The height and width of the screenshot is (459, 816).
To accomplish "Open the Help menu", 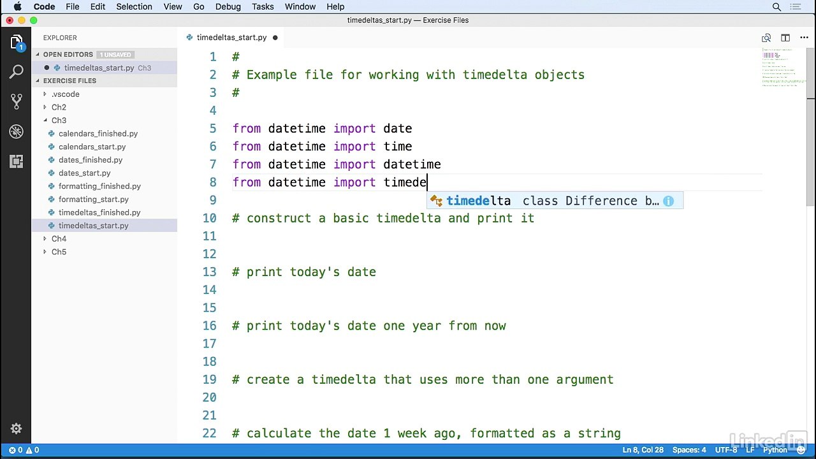I will click(x=335, y=6).
